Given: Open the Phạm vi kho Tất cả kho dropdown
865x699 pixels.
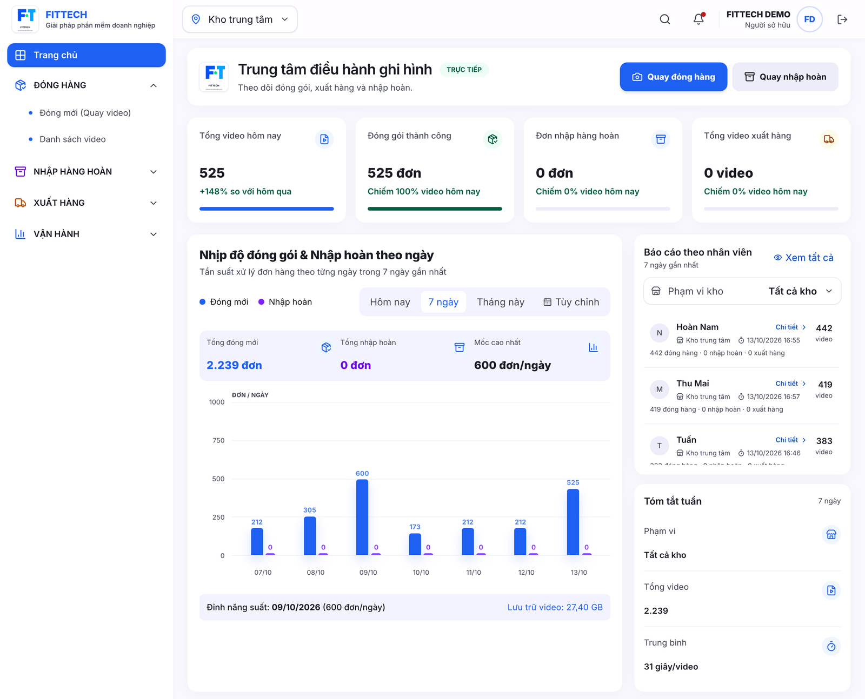Looking at the screenshot, I should [742, 291].
